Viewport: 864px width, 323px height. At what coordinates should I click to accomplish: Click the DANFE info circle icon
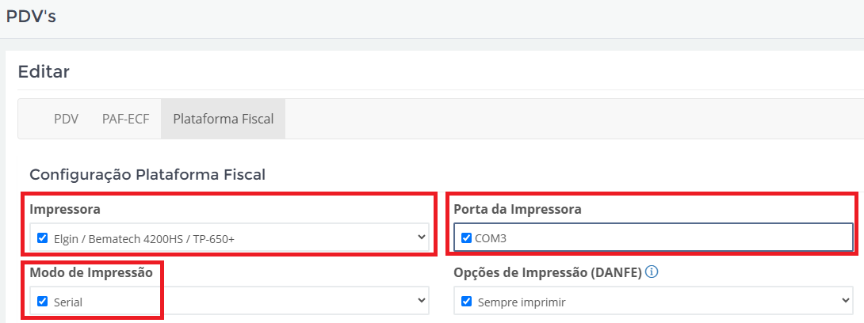point(652,272)
